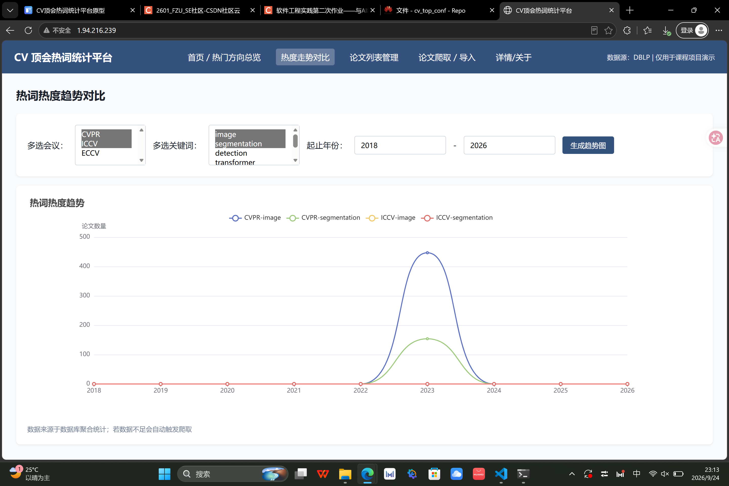Click the Windows taskbar search box

pyautogui.click(x=232, y=474)
